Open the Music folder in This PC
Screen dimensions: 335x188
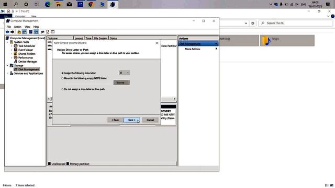(x=287, y=41)
